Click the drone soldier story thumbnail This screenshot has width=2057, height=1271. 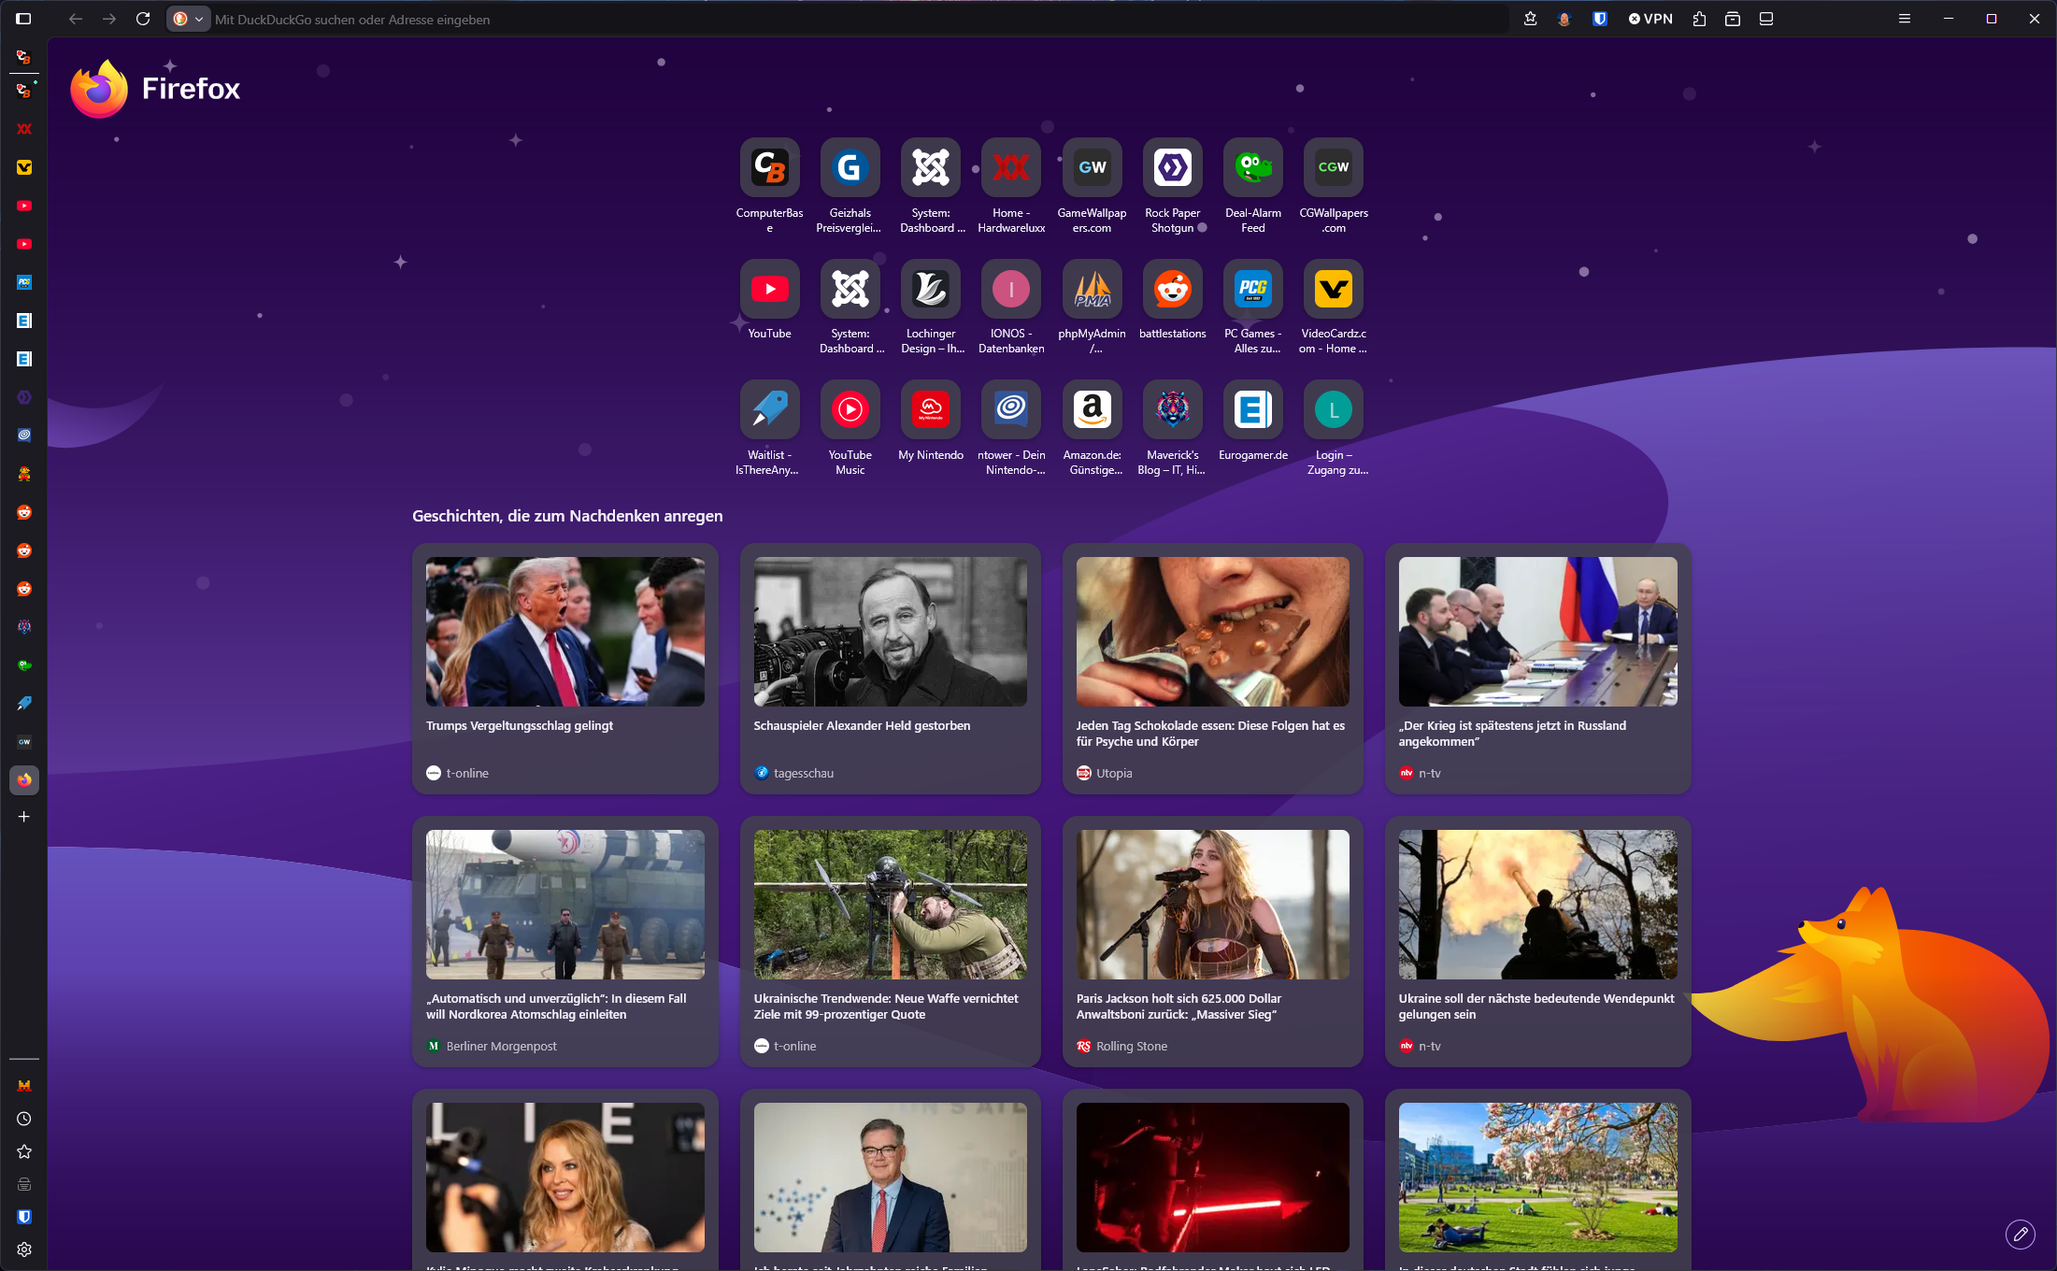[x=890, y=905]
